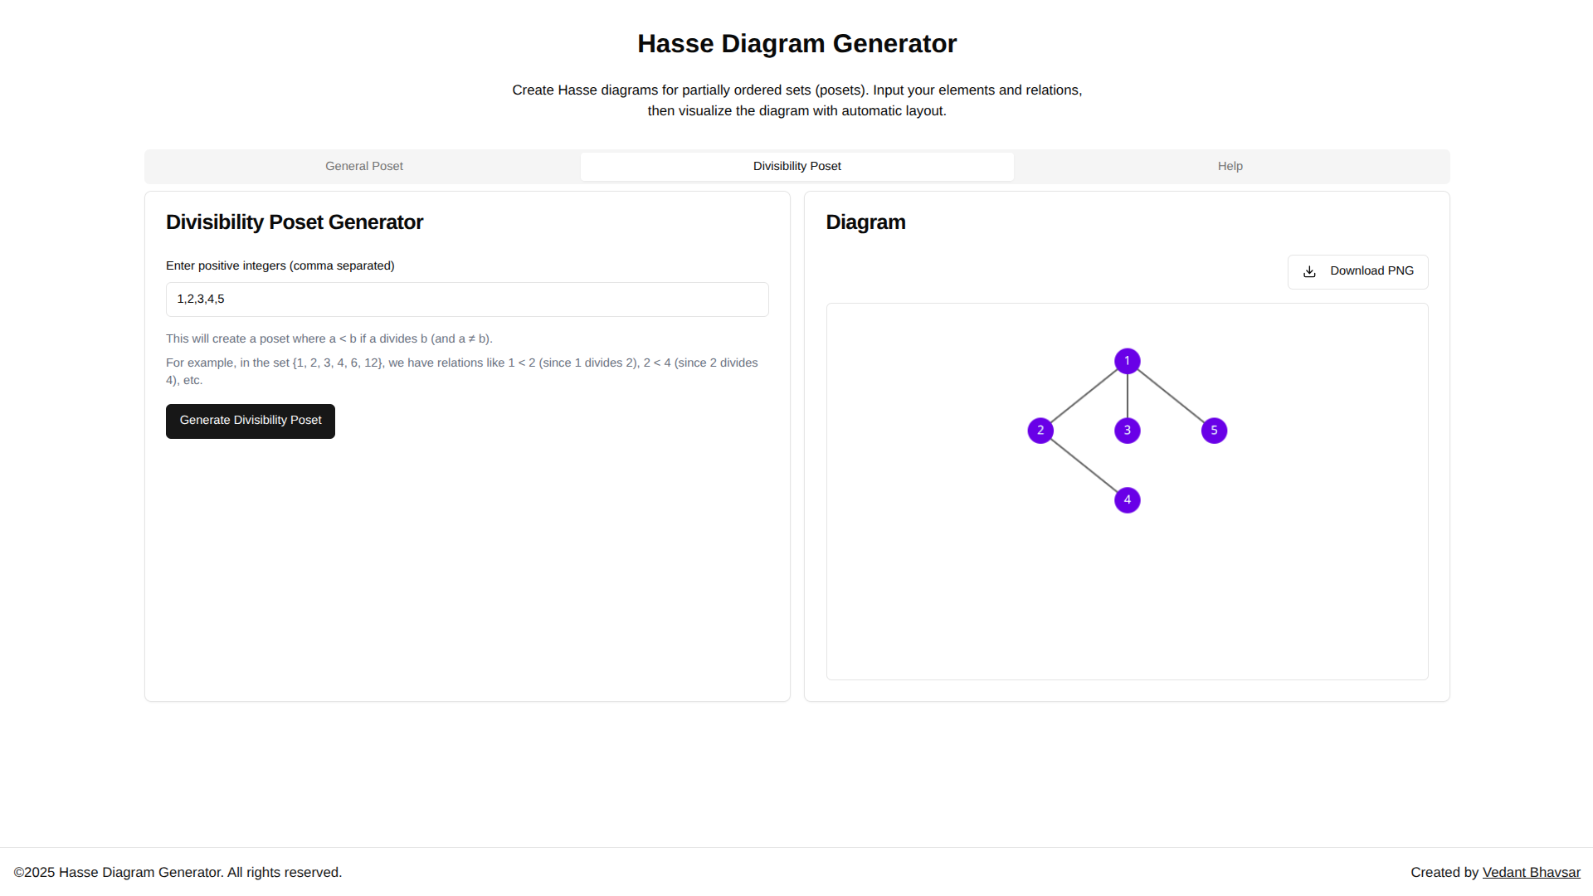Select the Divisibility Poset tab

pos(796,167)
